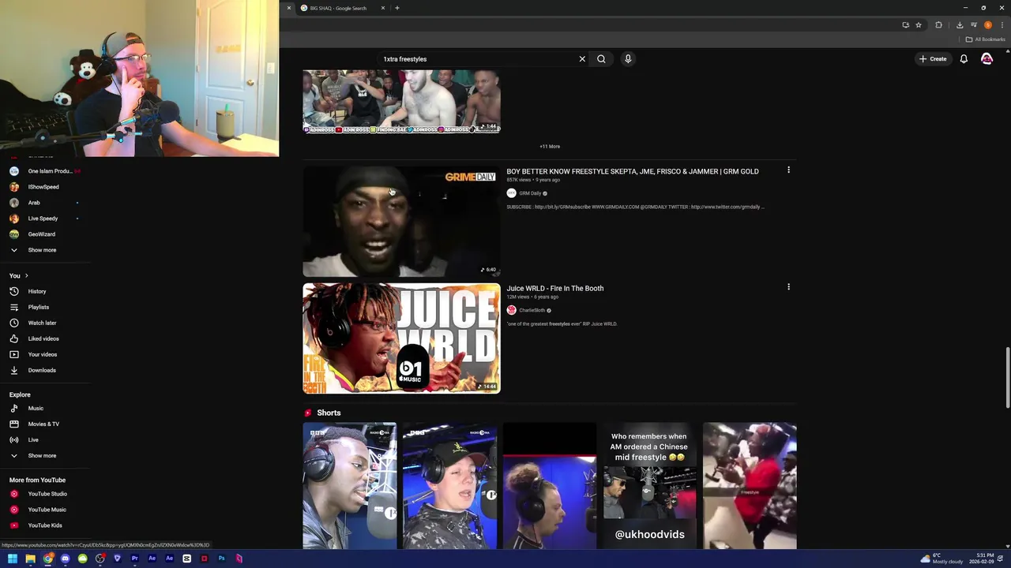The width and height of the screenshot is (1011, 568).
Task: Open Juice WRLD - Fire In The Booth title
Action: pyautogui.click(x=555, y=289)
